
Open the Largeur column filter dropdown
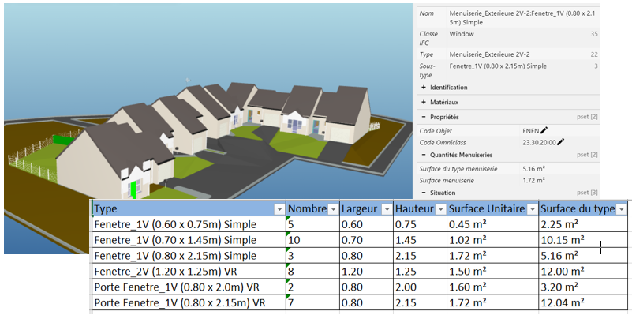(x=387, y=209)
